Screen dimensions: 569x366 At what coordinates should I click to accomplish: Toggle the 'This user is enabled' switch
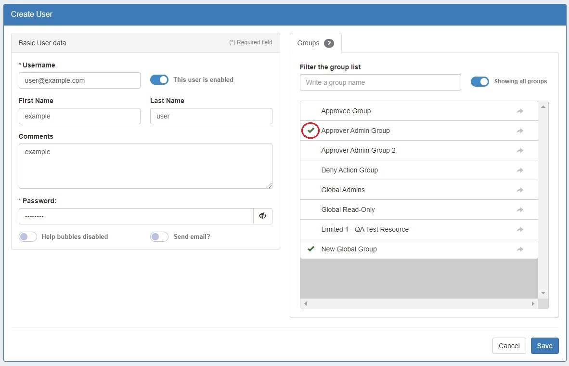tap(159, 80)
